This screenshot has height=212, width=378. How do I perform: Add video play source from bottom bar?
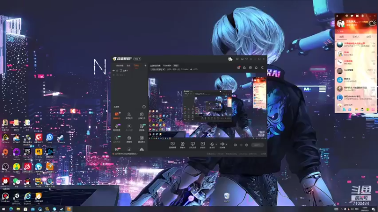click(203, 145)
